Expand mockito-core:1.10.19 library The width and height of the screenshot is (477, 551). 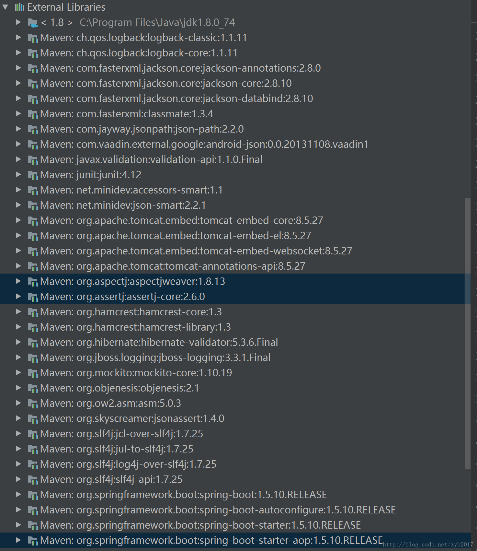18,372
